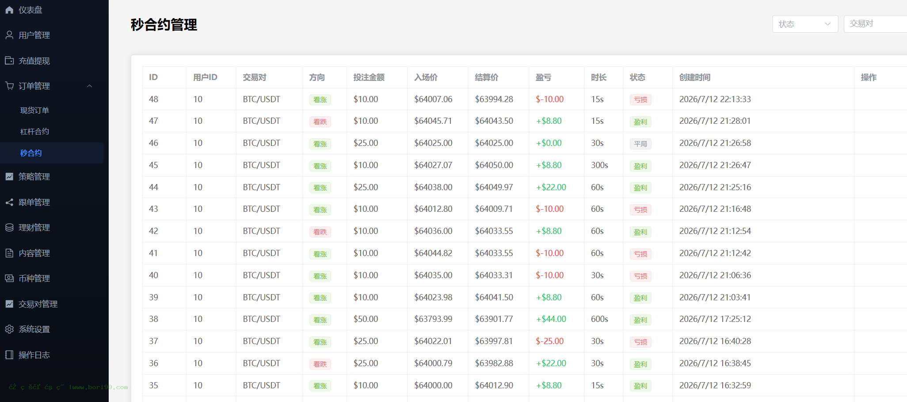907x402 pixels.
Task: Click the copy-trade management share icon
Action: [x=9, y=202]
